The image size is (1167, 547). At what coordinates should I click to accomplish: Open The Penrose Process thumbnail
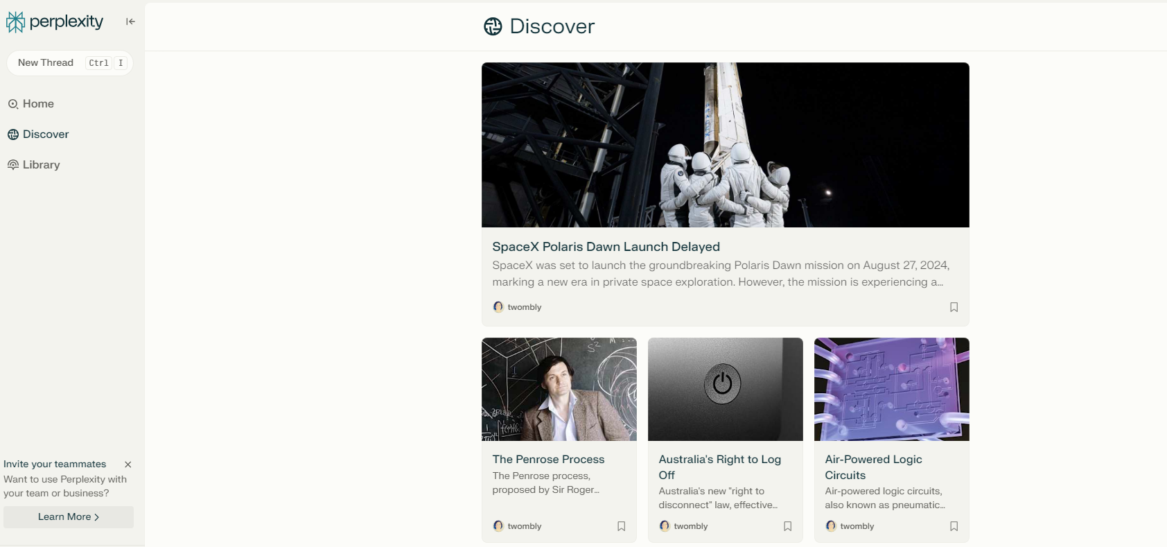pyautogui.click(x=559, y=390)
